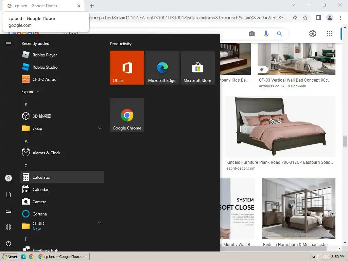Click the F letter group header
The width and height of the screenshot is (348, 261).
pyautogui.click(x=26, y=239)
